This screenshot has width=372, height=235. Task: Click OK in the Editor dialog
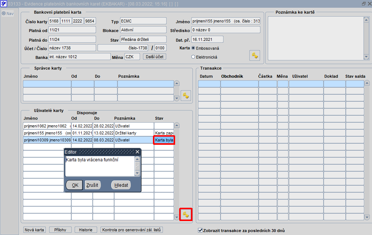[75, 185]
